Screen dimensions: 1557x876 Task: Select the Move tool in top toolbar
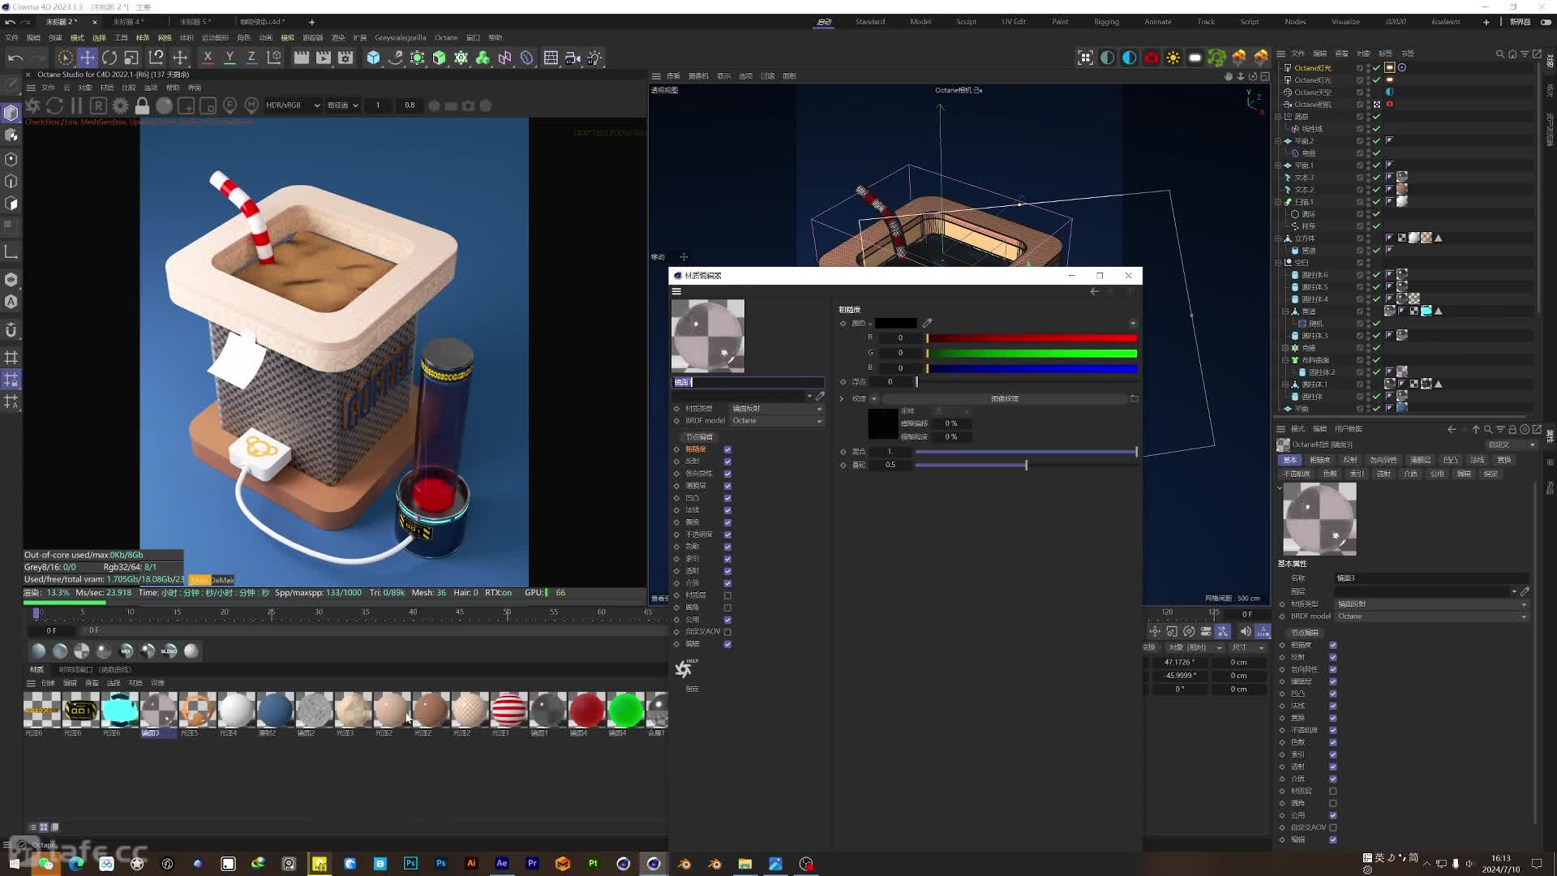click(x=87, y=58)
